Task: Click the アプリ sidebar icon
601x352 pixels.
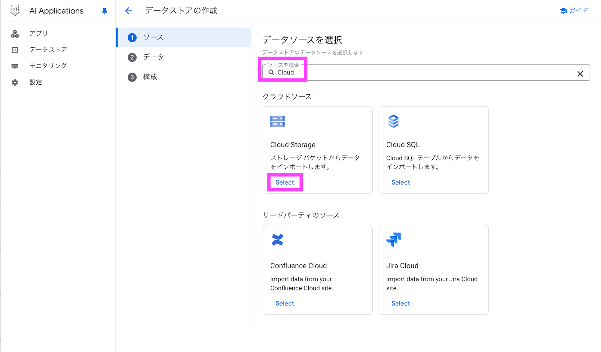Action: click(x=15, y=34)
